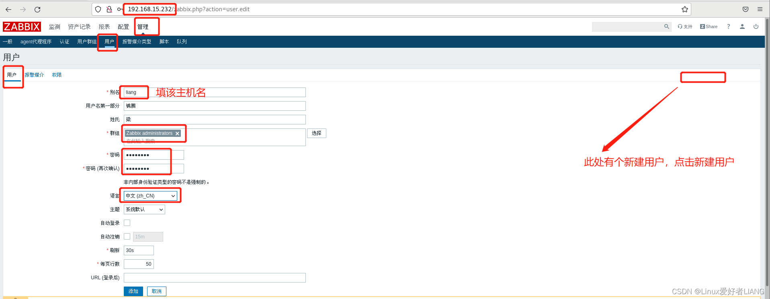Screen dimensions: 770x299
Task: Click the shield tracking protection icon
Action: [x=98, y=9]
